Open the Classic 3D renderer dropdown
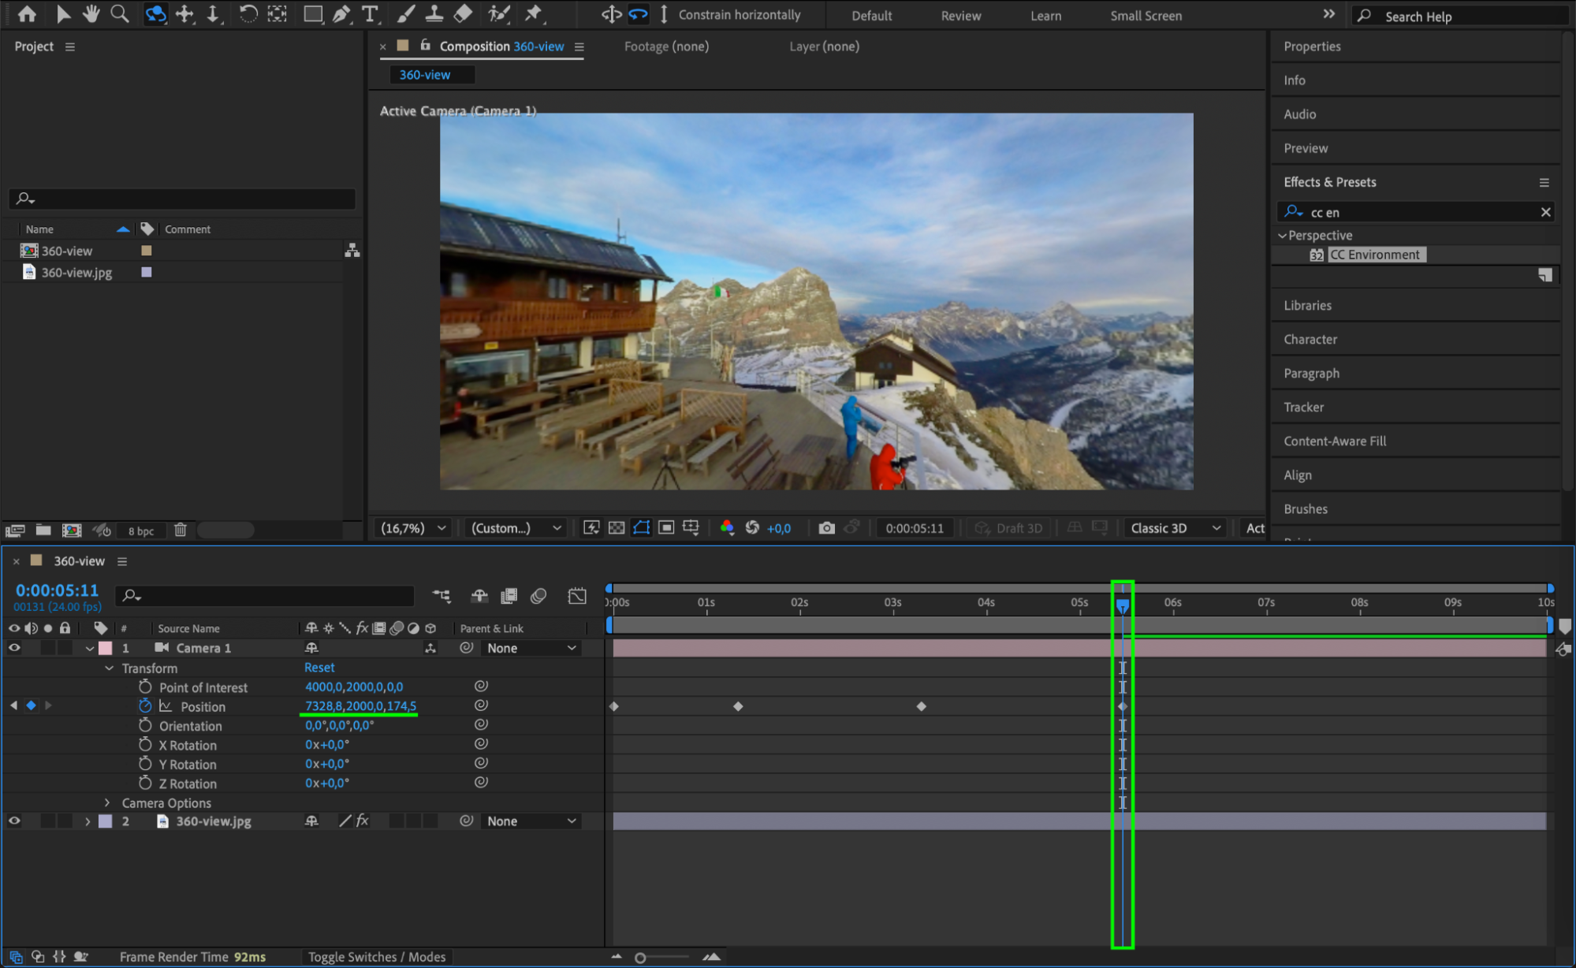The height and width of the screenshot is (968, 1576). click(x=1175, y=528)
